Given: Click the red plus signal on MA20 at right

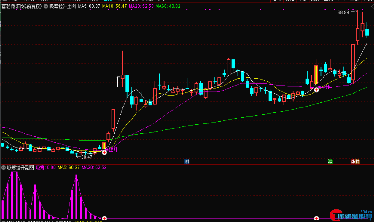Looking at the screenshot, I should (x=316, y=89).
